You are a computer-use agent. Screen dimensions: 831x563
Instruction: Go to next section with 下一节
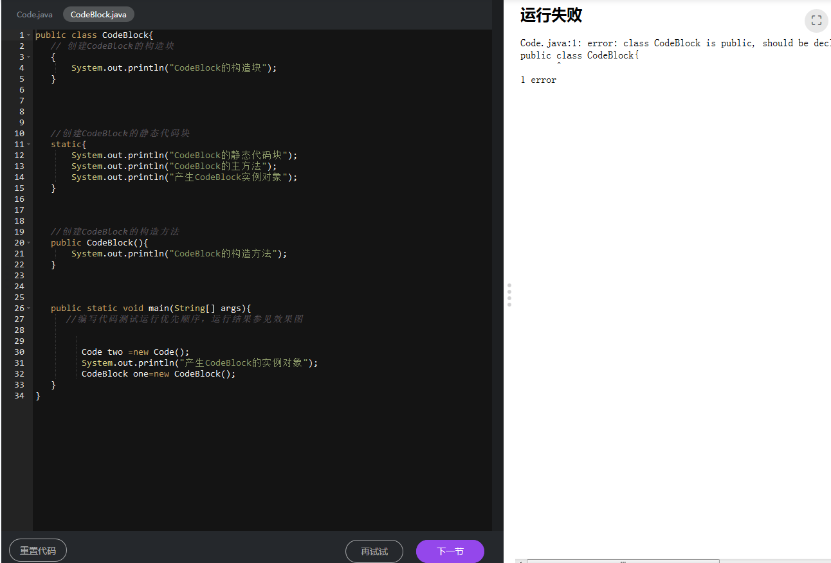450,551
